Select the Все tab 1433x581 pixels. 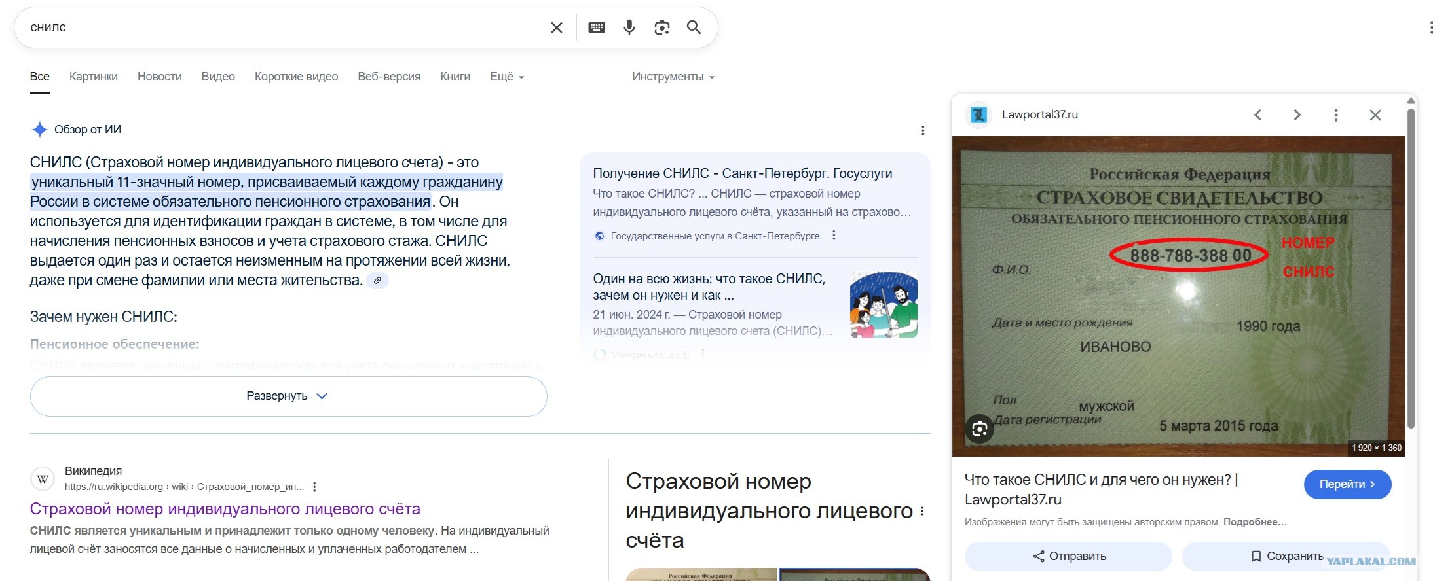(x=40, y=77)
